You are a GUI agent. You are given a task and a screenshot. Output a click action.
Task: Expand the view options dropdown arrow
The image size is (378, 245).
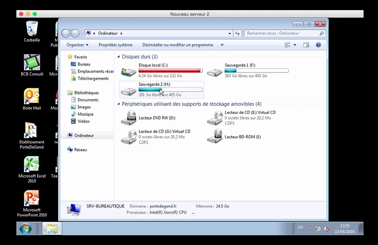tap(295, 45)
